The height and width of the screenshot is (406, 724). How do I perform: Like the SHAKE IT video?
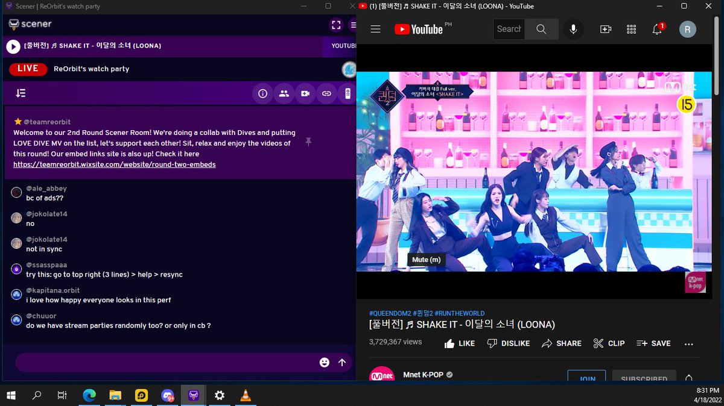(x=459, y=343)
